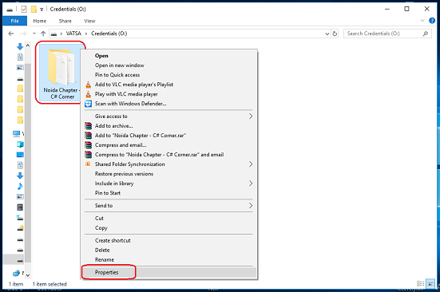This screenshot has width=440, height=292.
Task: Click Credentials (O:) in the address bar
Action: point(109,34)
